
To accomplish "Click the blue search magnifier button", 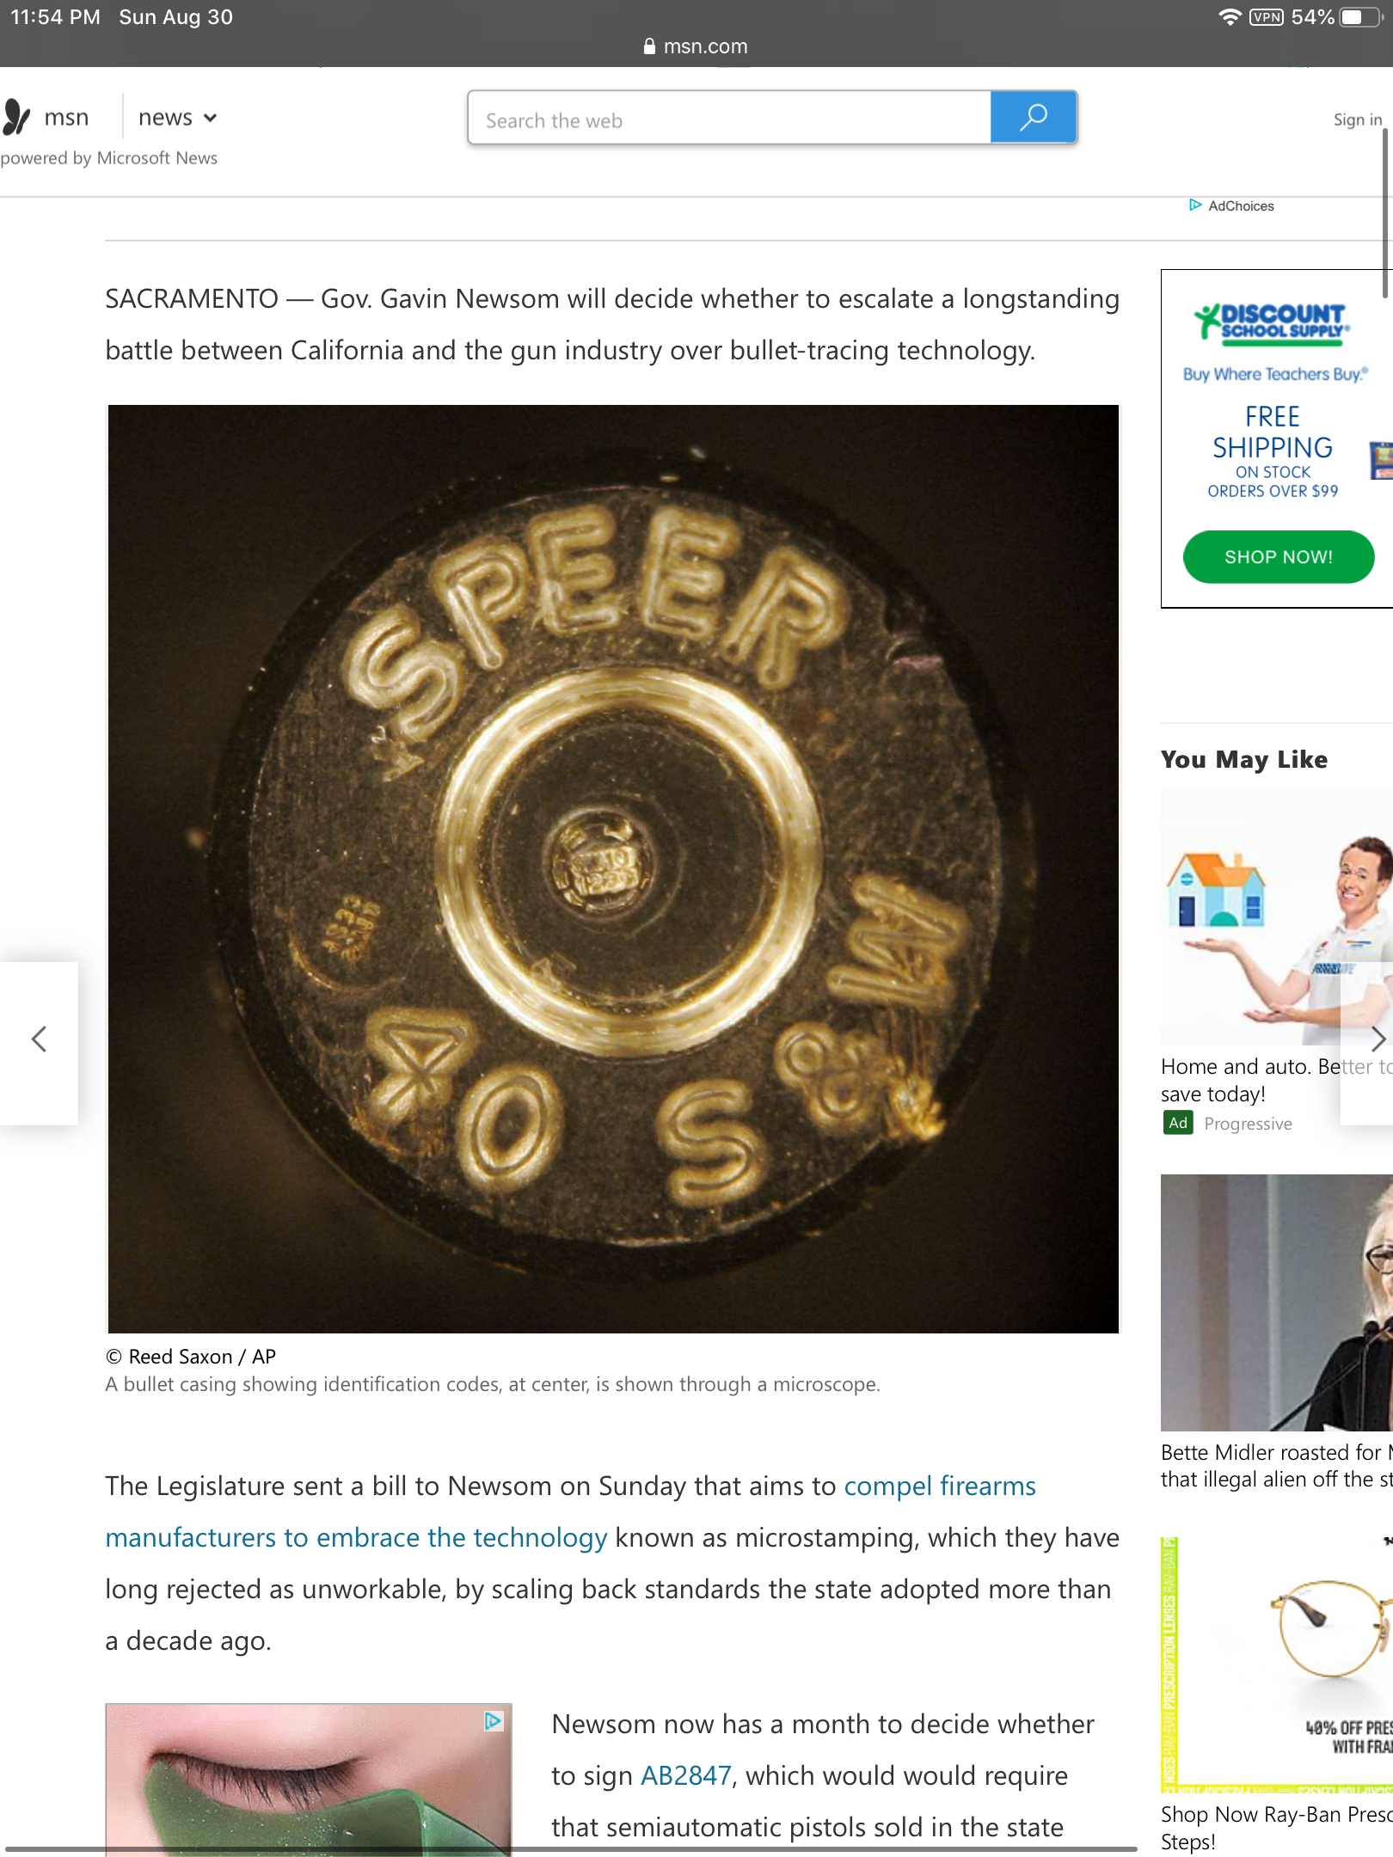I will [1033, 117].
